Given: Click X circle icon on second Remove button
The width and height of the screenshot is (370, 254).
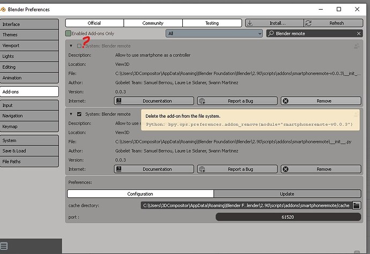Looking at the screenshot, I should (285, 170).
